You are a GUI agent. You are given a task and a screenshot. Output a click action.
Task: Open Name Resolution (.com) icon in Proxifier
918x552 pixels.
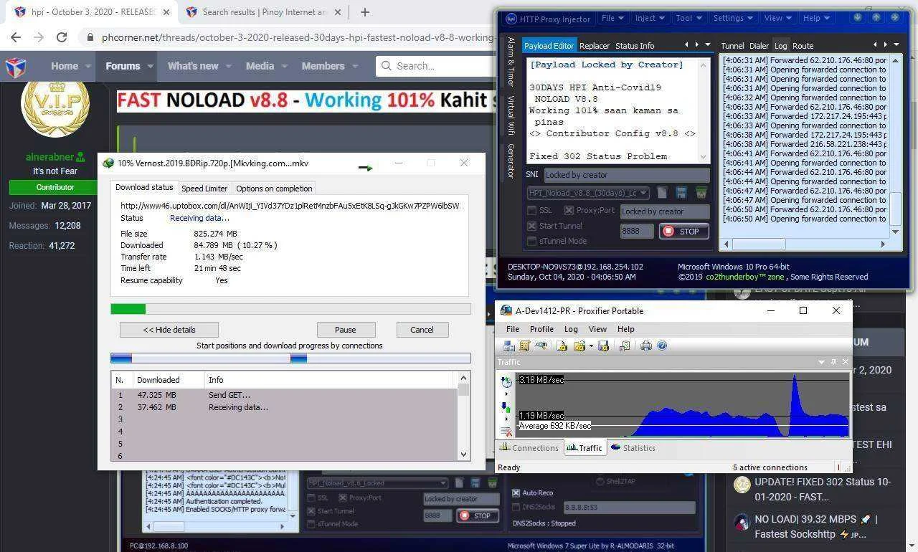pos(541,345)
